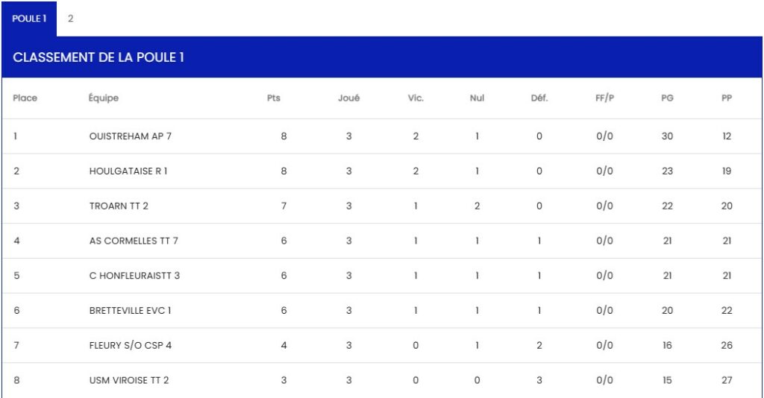Open the C HONFLEURAISTT 3 team
The height and width of the screenshot is (398, 764).
[x=134, y=275]
